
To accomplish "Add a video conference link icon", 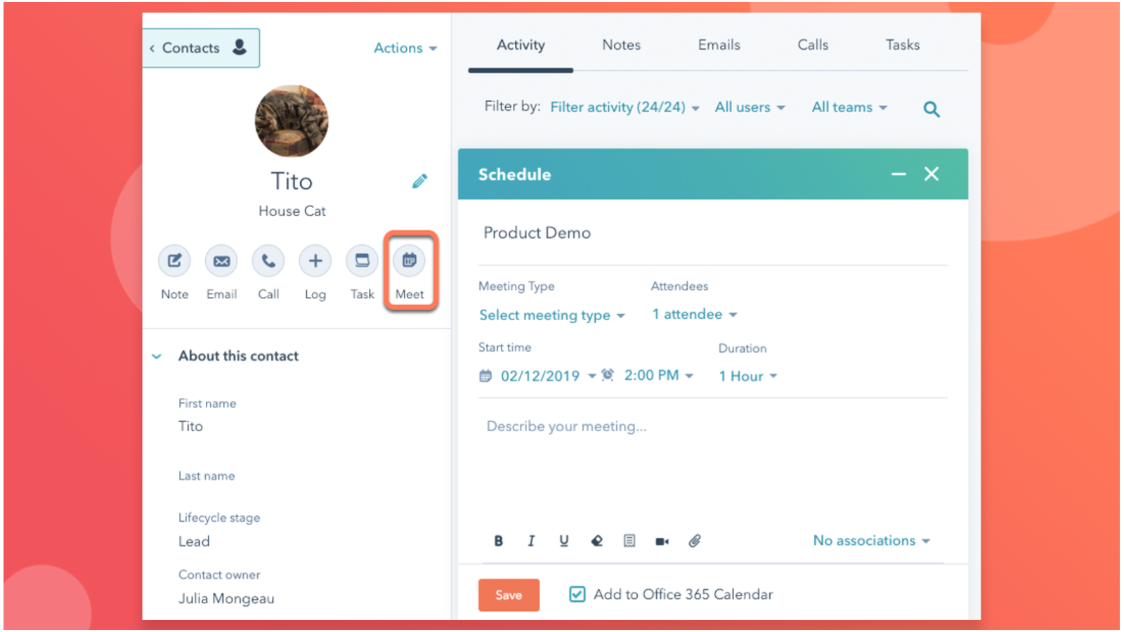I will [x=662, y=541].
